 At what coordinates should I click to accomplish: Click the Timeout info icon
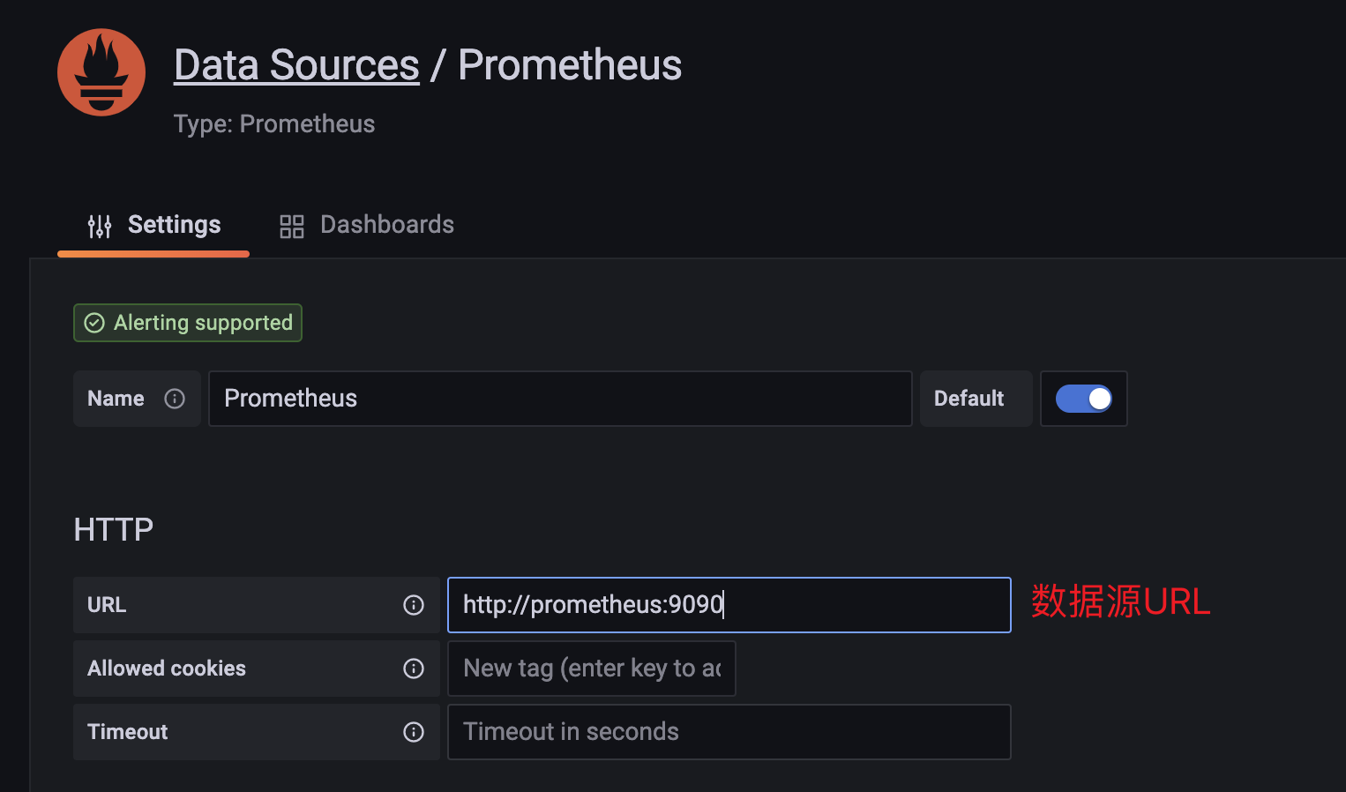point(414,732)
